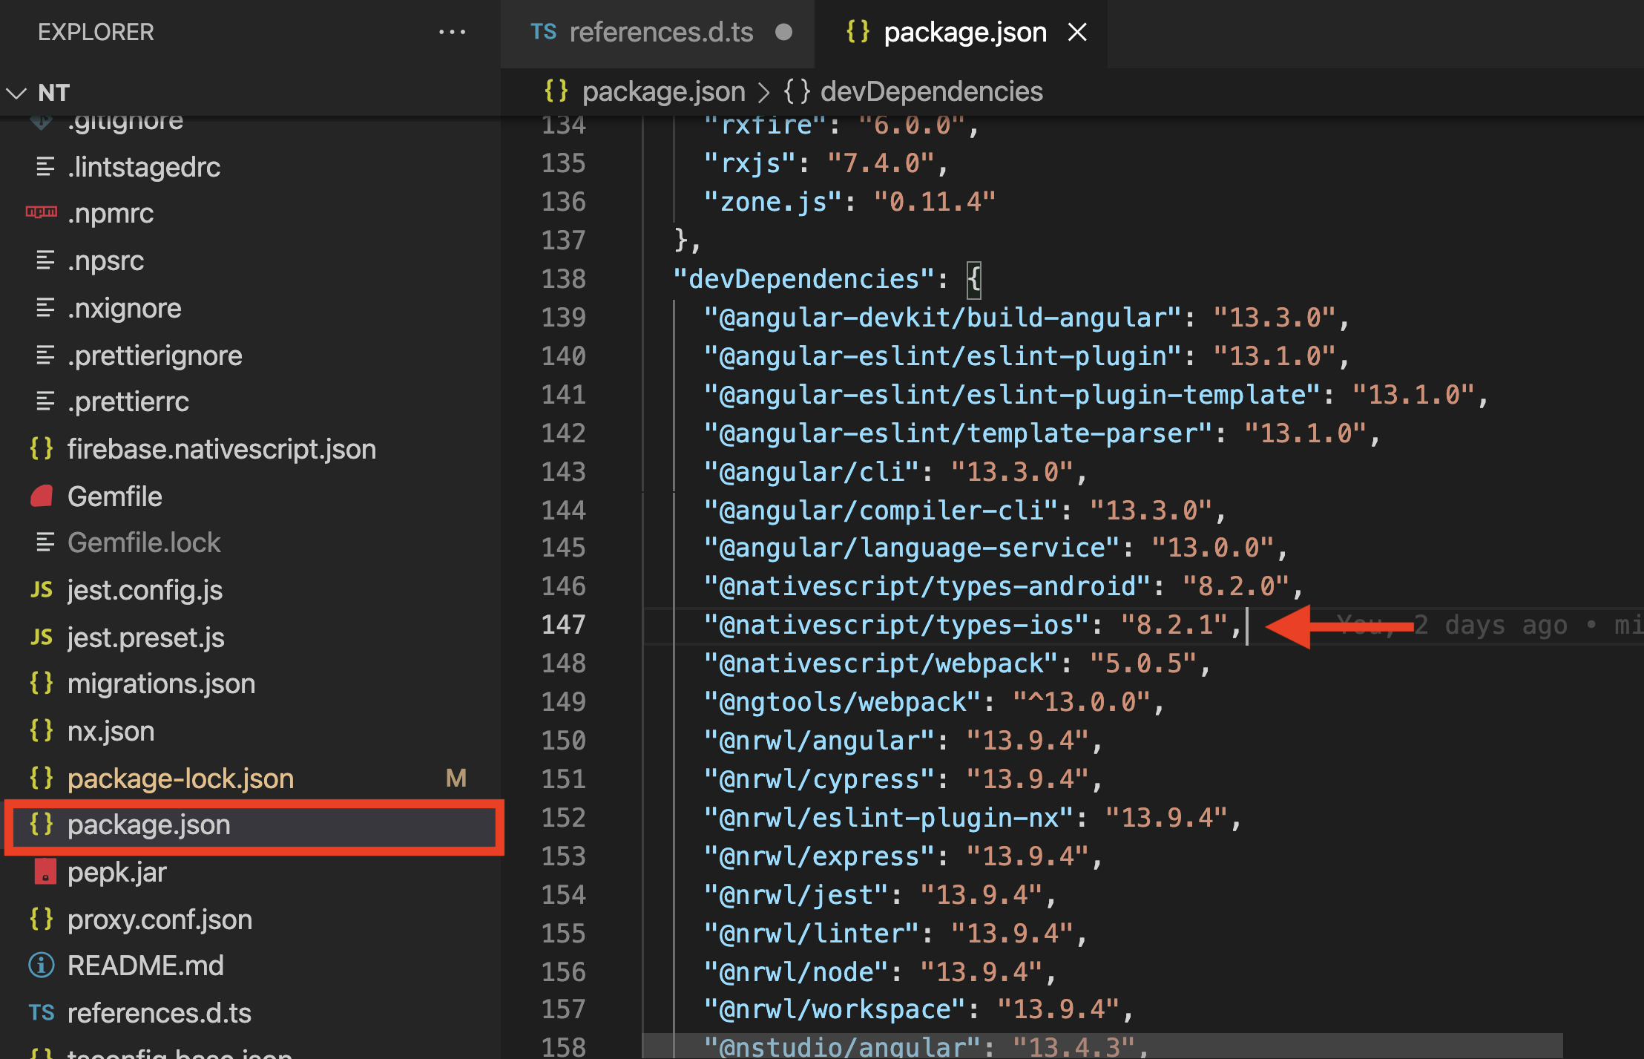Close the package.json tab
Viewport: 1644px width, 1059px height.
[1076, 32]
